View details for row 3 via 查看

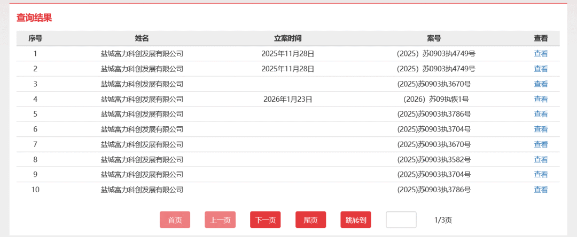[541, 84]
